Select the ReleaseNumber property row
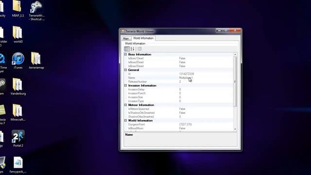 (x=178, y=82)
